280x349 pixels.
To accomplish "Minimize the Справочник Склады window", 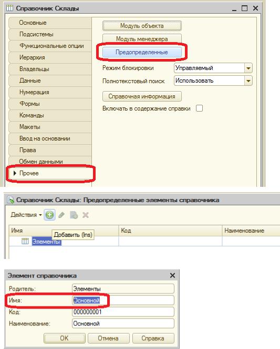I will pos(234,9).
